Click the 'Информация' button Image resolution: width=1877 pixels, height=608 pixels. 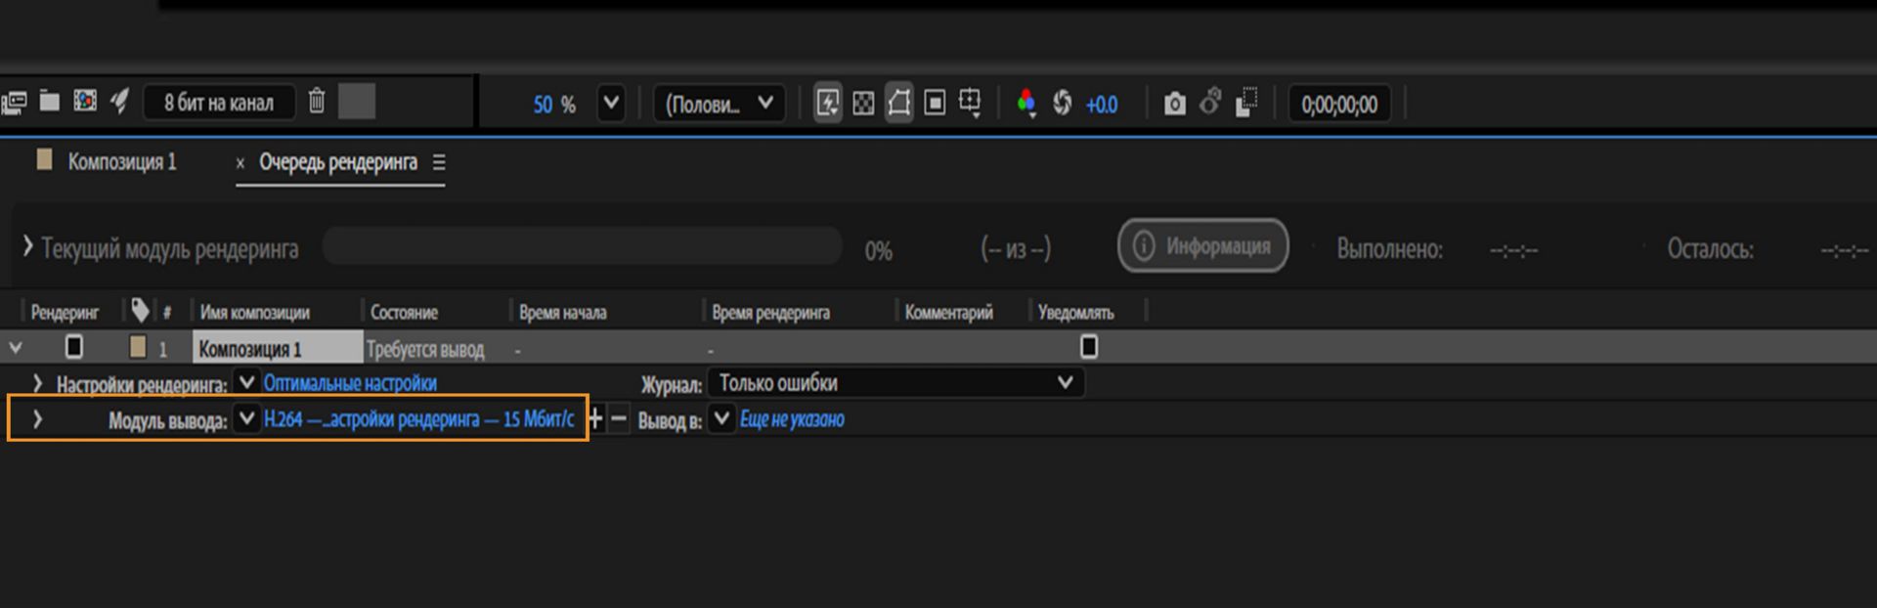pyautogui.click(x=1203, y=245)
